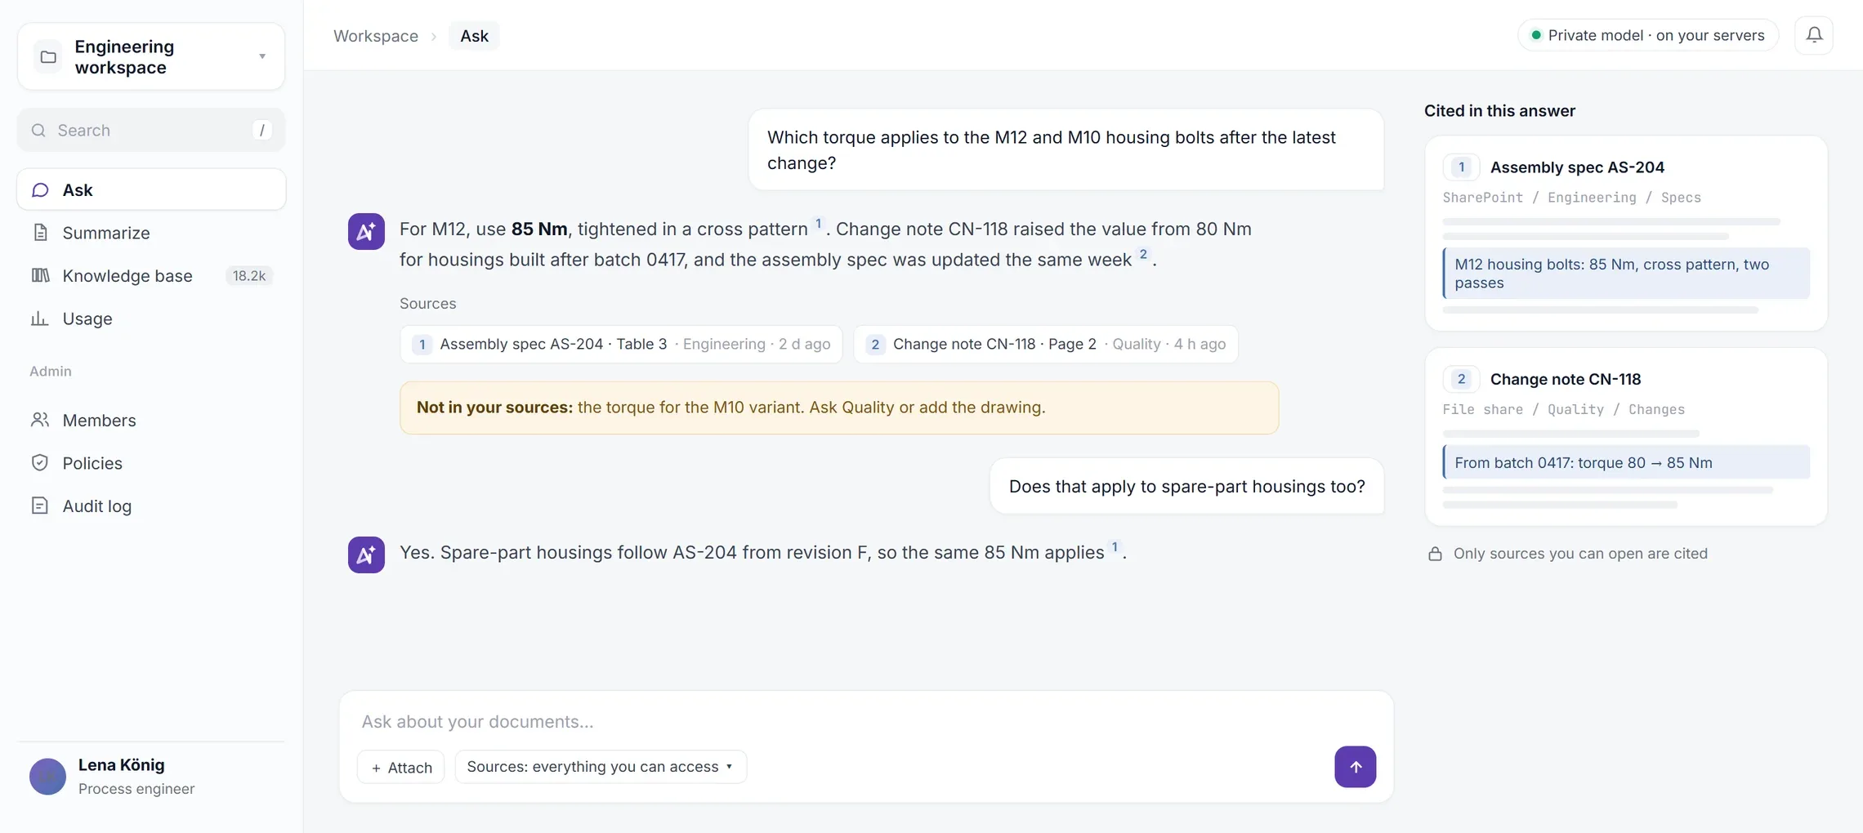This screenshot has height=833, width=1863.
Task: Click the 'Admin' section label
Action: pyautogui.click(x=51, y=371)
